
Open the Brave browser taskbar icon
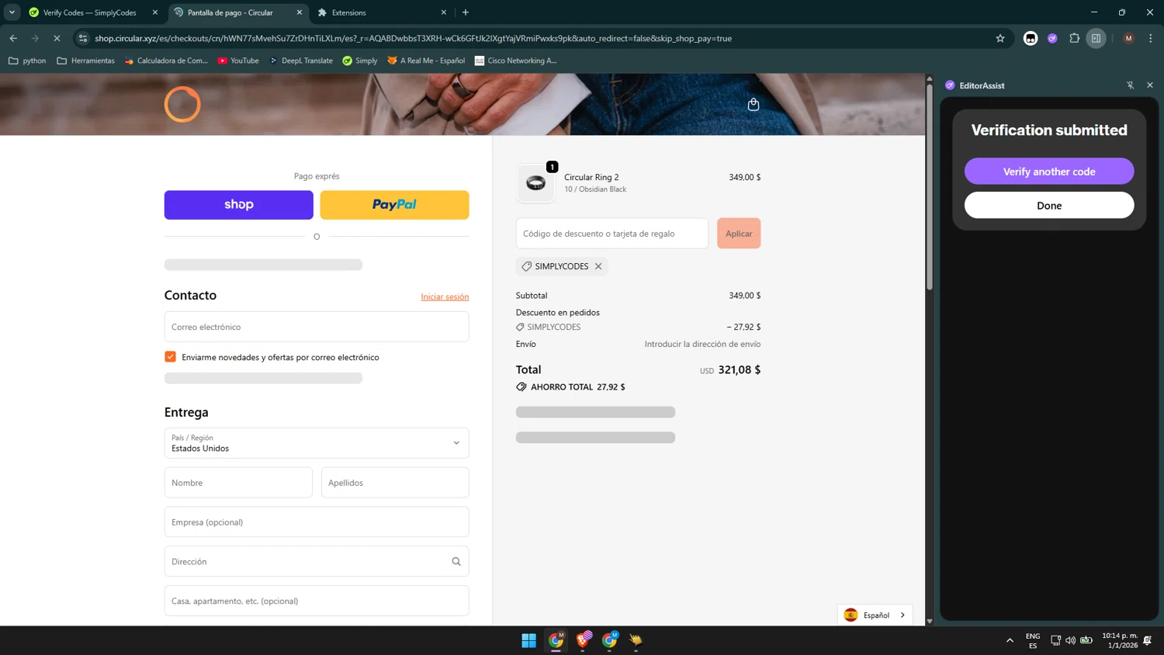[x=583, y=639]
